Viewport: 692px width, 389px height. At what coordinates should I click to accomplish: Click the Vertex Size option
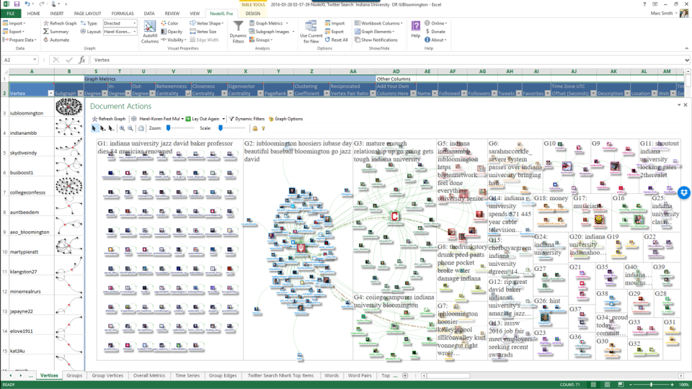click(203, 32)
